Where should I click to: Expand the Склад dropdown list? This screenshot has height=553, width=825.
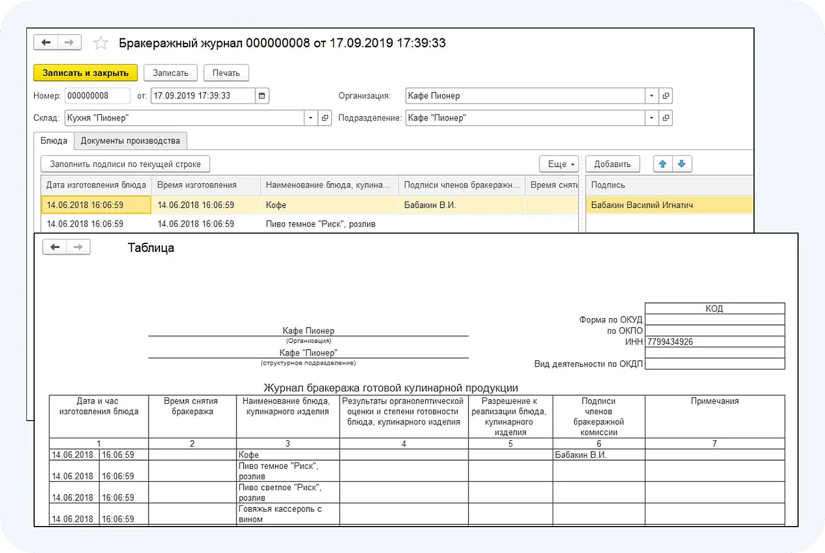[x=311, y=118]
